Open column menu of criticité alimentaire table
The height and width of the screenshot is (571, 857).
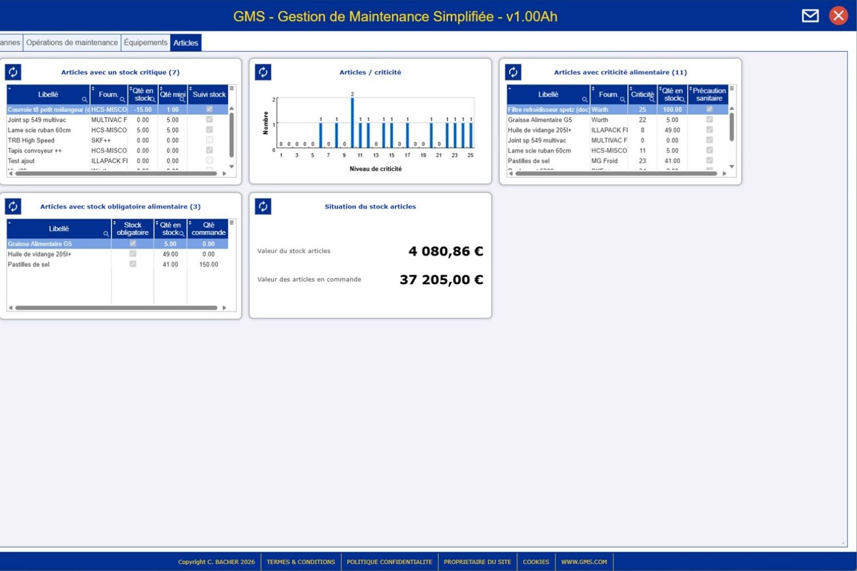[x=732, y=89]
